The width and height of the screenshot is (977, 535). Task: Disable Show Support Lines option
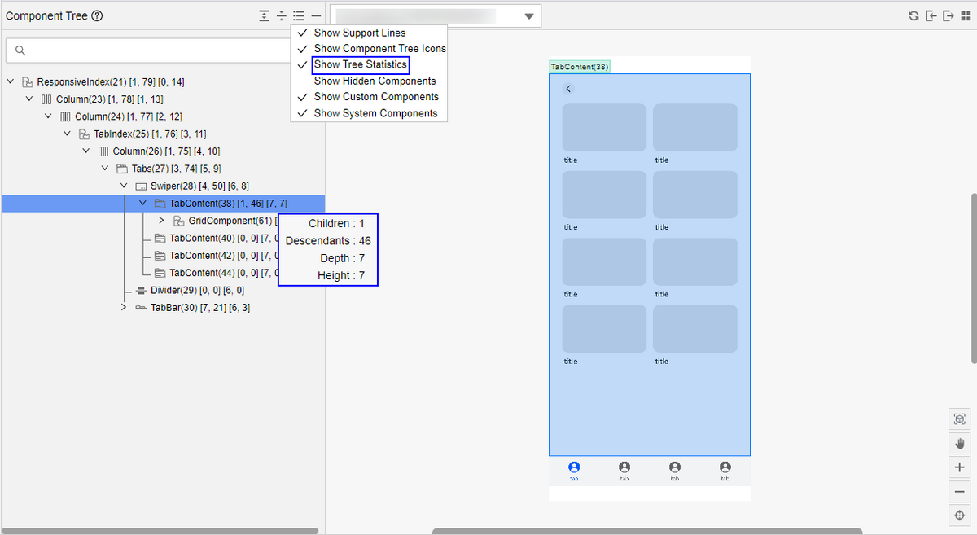pos(359,33)
